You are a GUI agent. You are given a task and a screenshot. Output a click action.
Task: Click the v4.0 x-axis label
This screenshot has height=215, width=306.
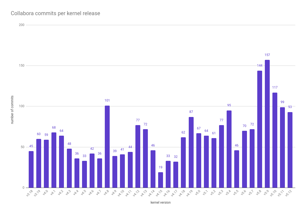(x=45, y=193)
